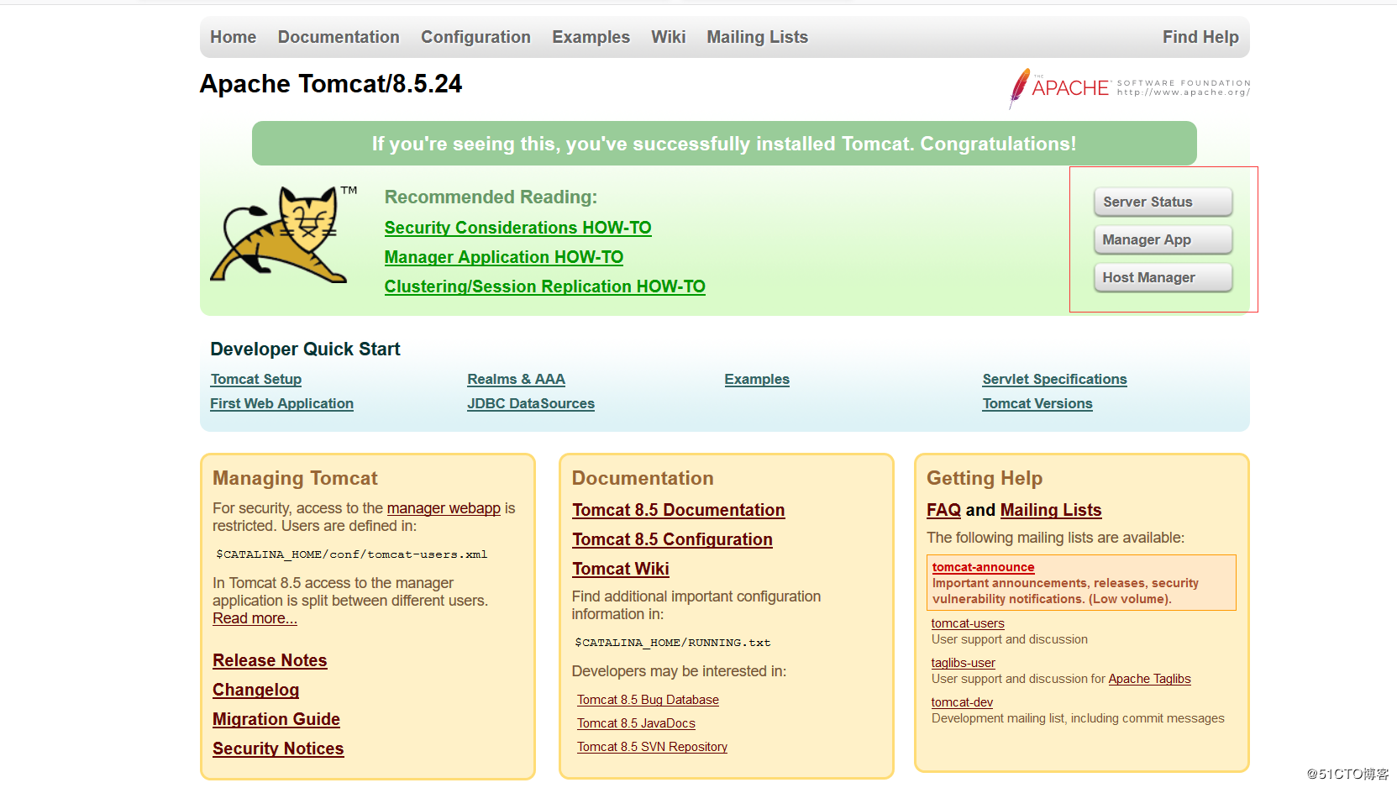Click the Host Manager button
Viewport: 1397px width, 788px height.
[1163, 277]
